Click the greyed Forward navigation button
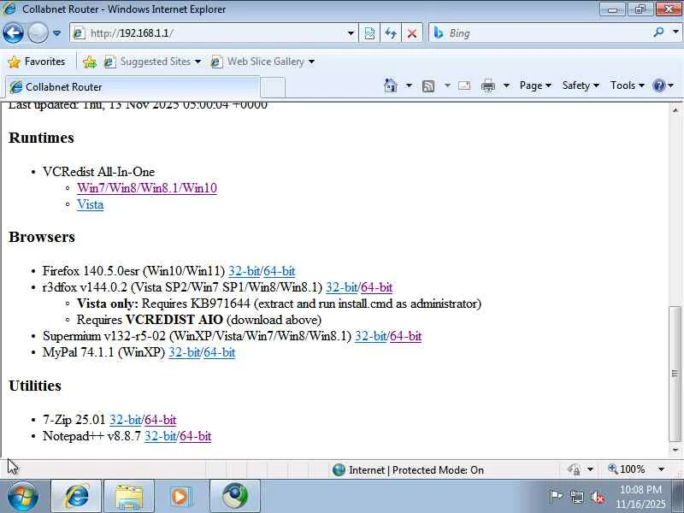 pos(38,32)
